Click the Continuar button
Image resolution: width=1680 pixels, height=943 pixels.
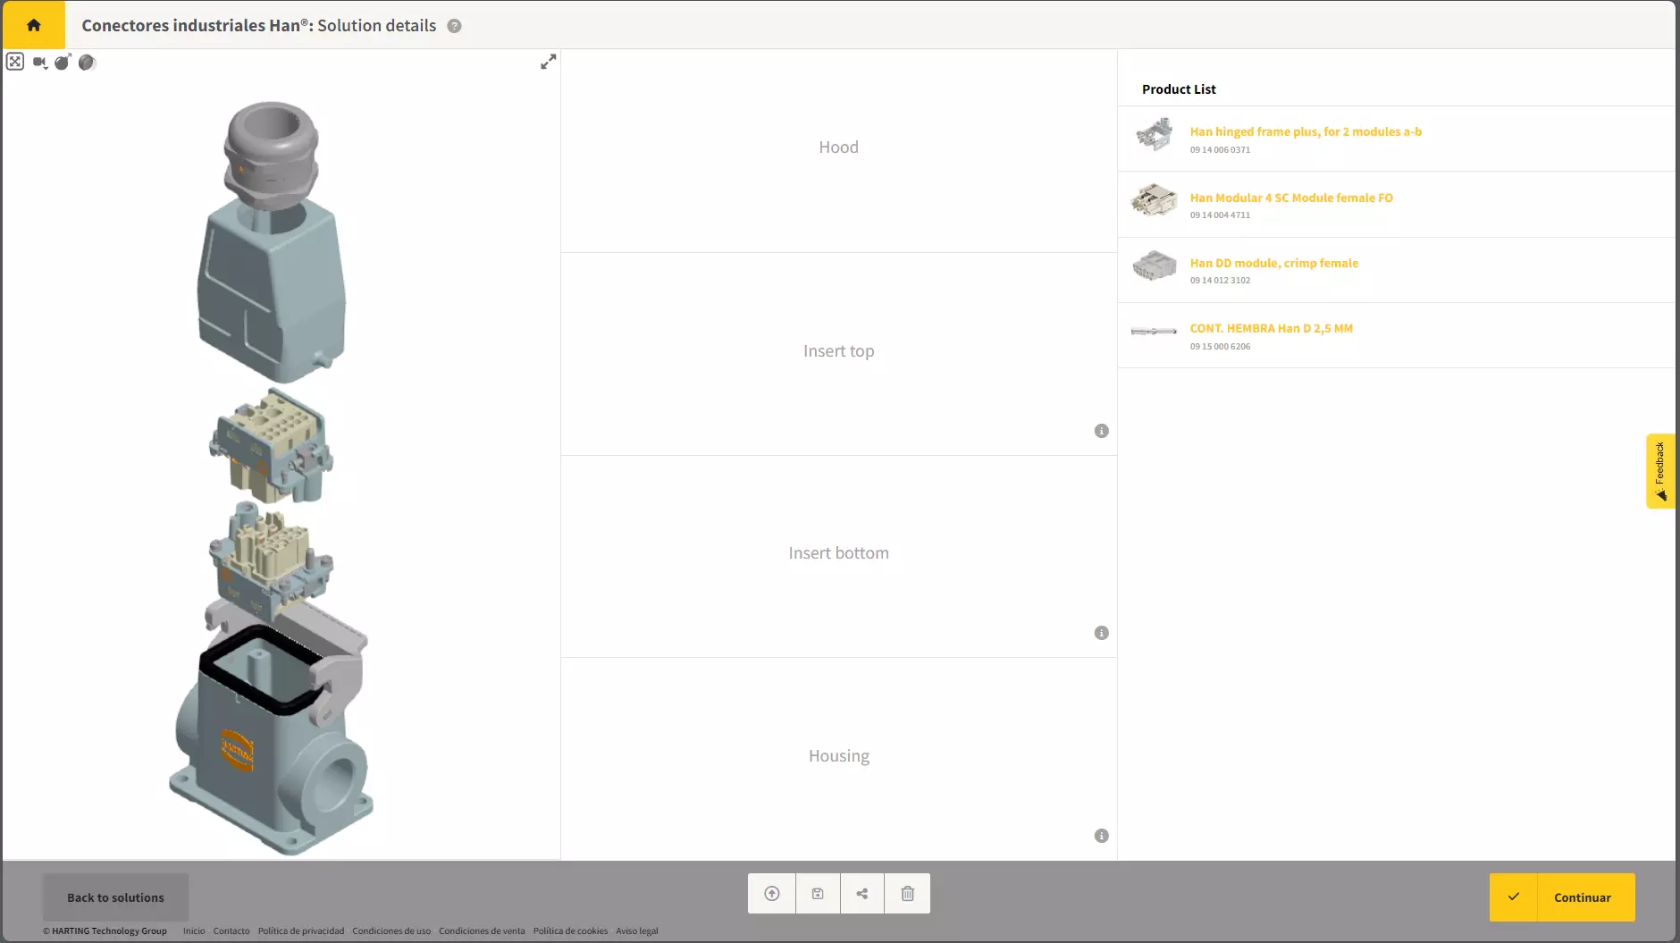click(1562, 897)
